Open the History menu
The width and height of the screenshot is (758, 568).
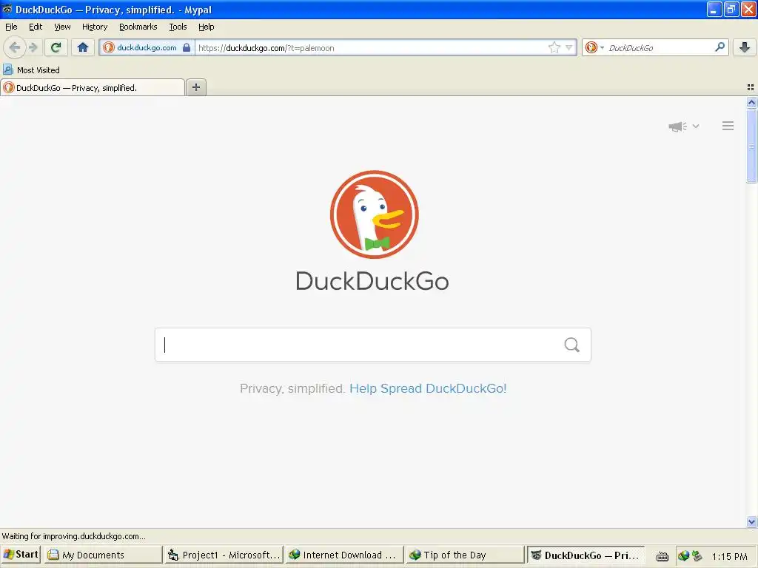(x=94, y=27)
